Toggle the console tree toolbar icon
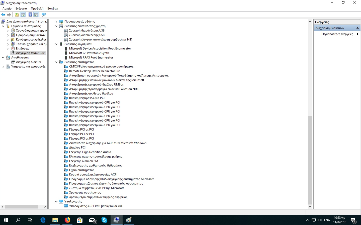Screen dimensions: 361x225 point(23,14)
